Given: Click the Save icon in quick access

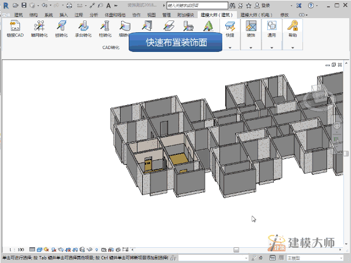Looking at the screenshot, I should point(24,5).
